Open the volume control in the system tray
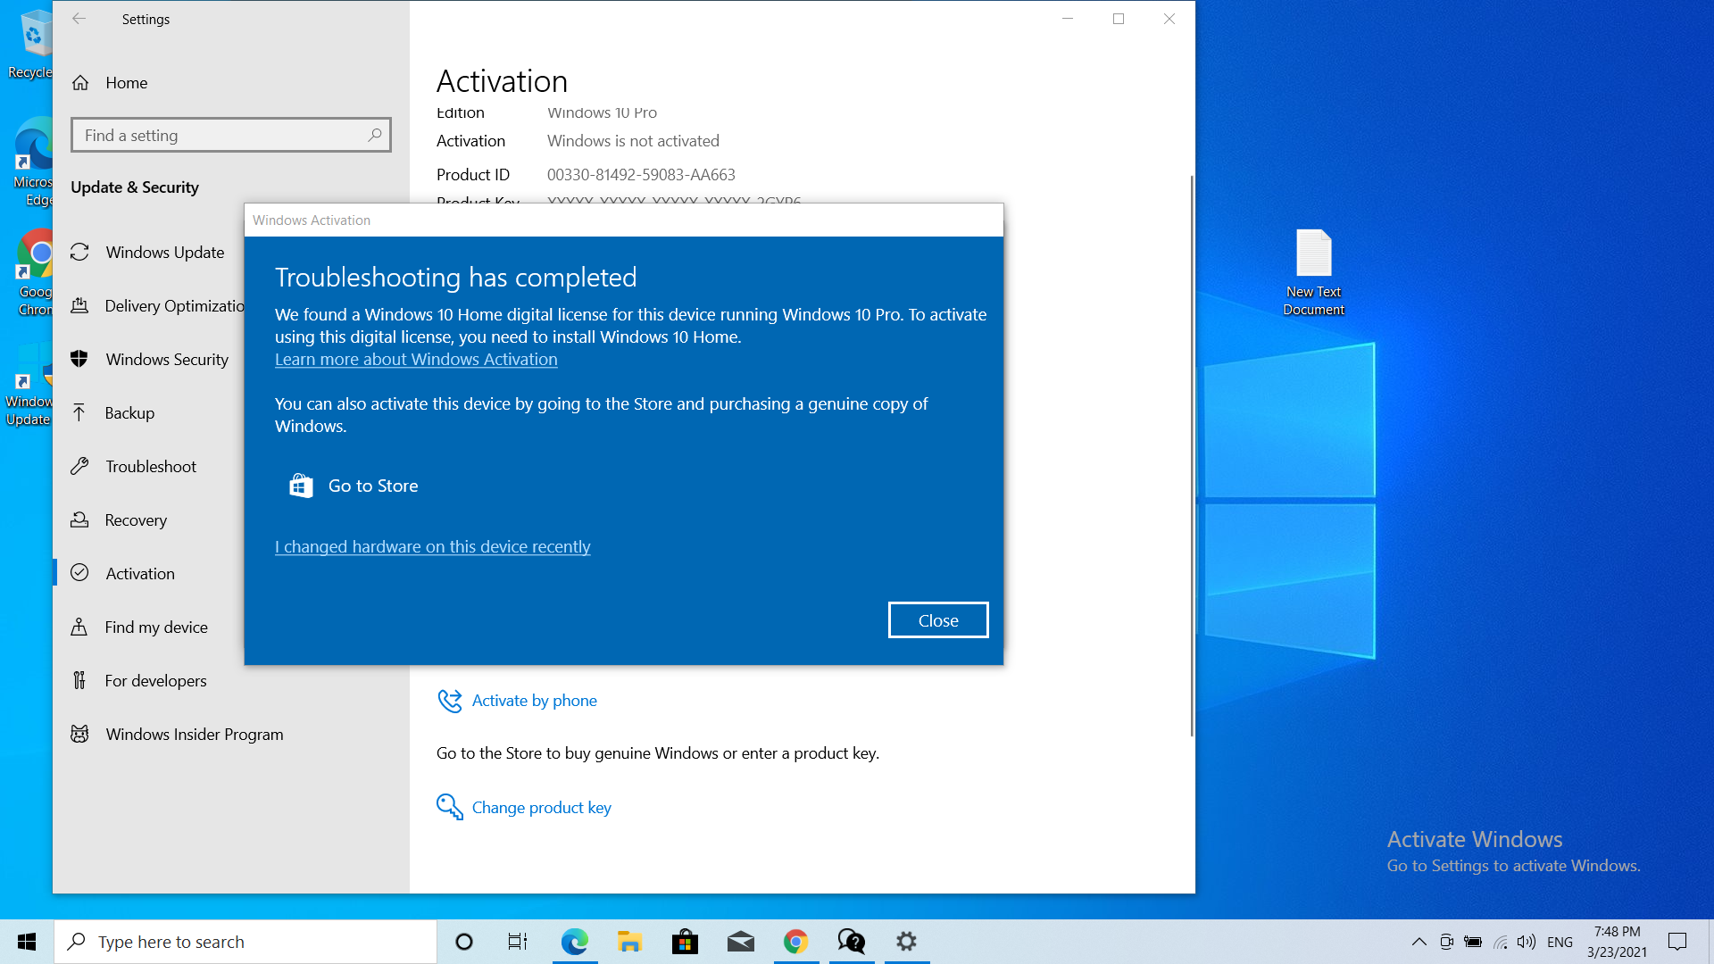This screenshot has width=1714, height=964. point(1527,942)
